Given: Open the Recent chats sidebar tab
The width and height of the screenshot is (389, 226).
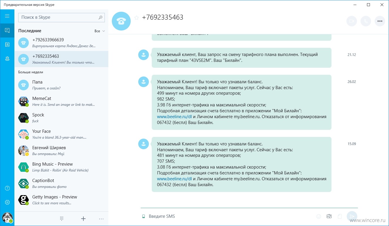Looking at the screenshot, I should point(7,30).
